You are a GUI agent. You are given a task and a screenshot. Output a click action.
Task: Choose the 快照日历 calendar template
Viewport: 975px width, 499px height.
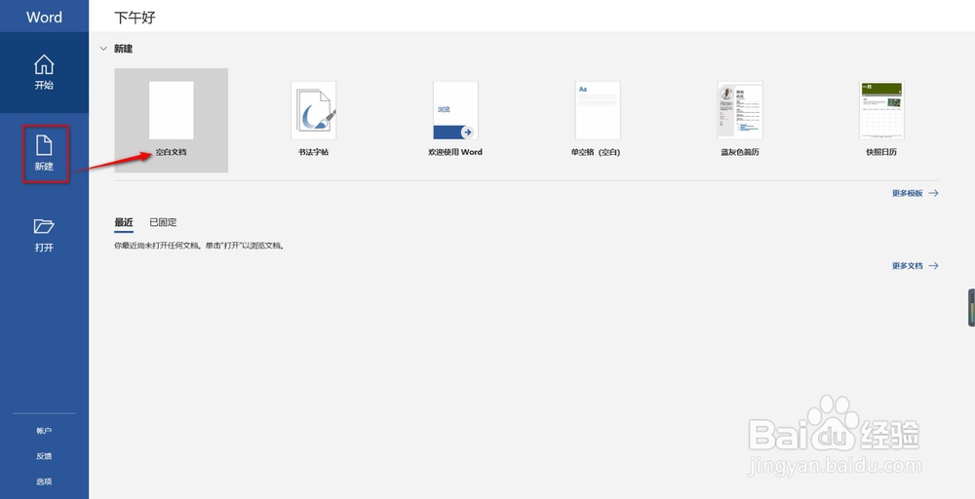[x=881, y=110]
